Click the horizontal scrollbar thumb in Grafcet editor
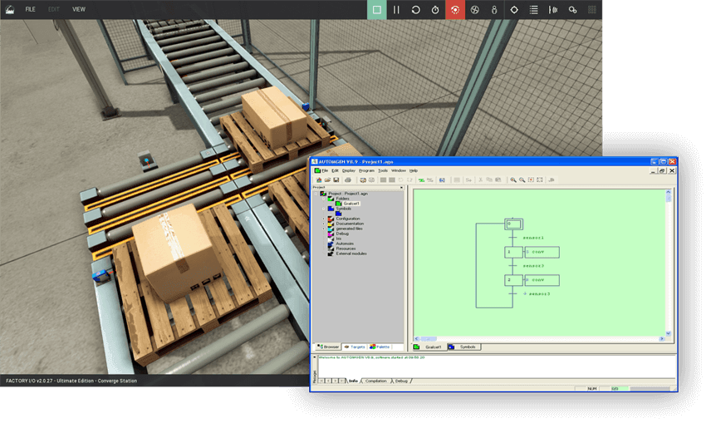 429,339
